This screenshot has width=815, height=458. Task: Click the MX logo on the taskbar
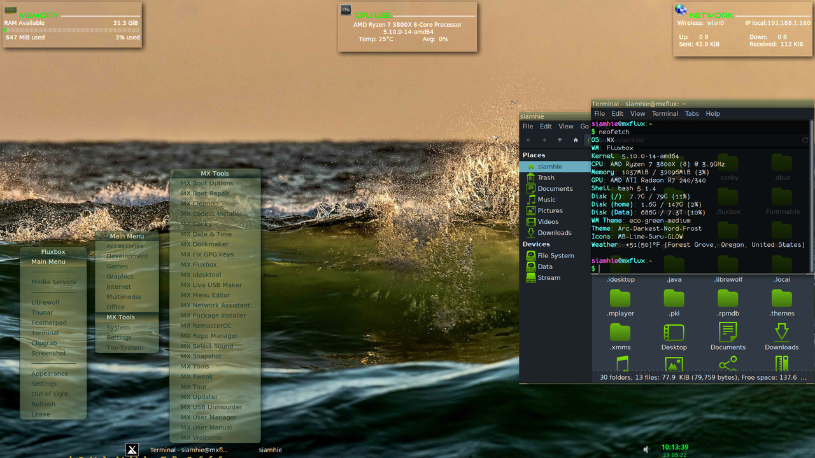click(x=132, y=450)
